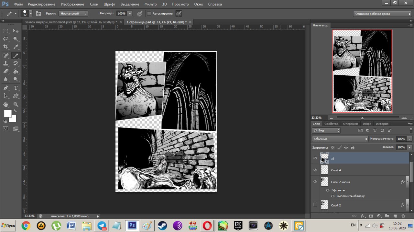Open the brush panel toggle icon
The height and width of the screenshot is (232, 414).
(38, 14)
